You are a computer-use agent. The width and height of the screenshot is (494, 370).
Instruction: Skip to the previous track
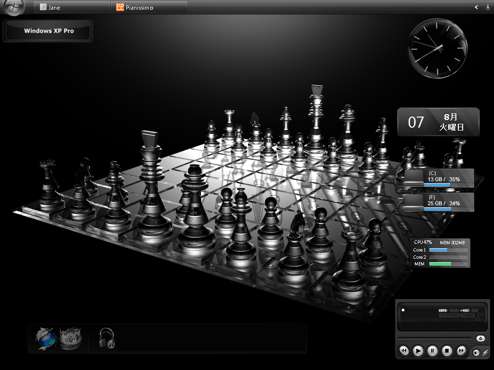(x=404, y=351)
